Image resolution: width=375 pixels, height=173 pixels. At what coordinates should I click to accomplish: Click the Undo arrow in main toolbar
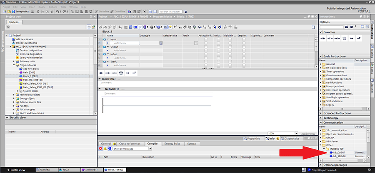57,12
